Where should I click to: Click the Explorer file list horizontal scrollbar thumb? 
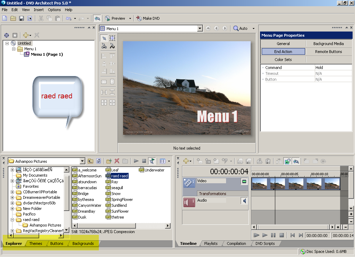[107, 225]
